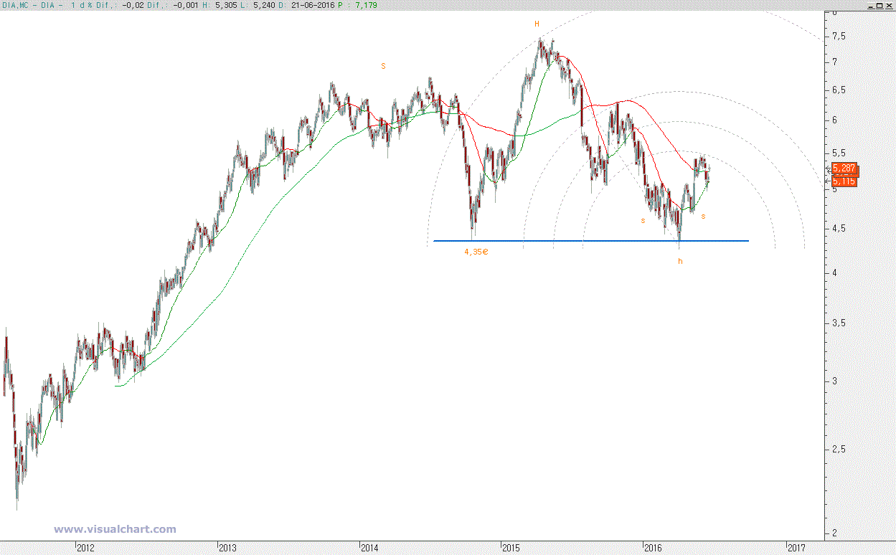Click the lowercase 's' annotation right of 2016 low
896x555 pixels.
click(703, 216)
